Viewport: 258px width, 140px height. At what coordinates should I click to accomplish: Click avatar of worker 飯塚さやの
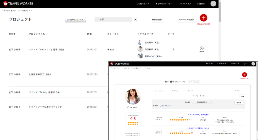[140, 56]
